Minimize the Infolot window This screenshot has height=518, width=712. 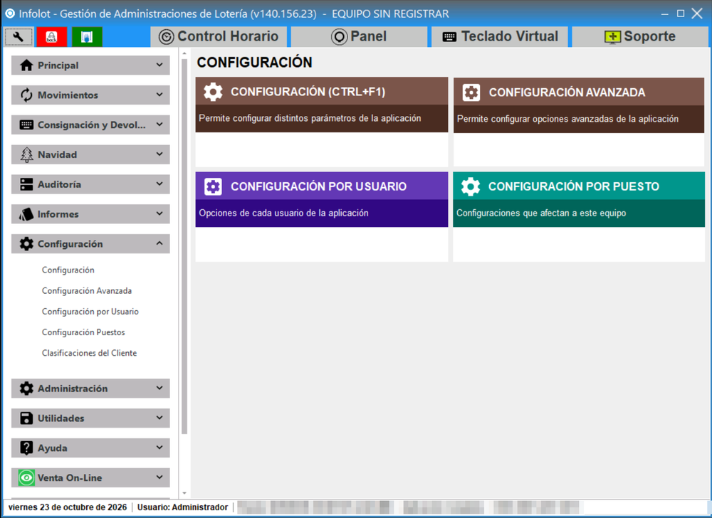665,14
